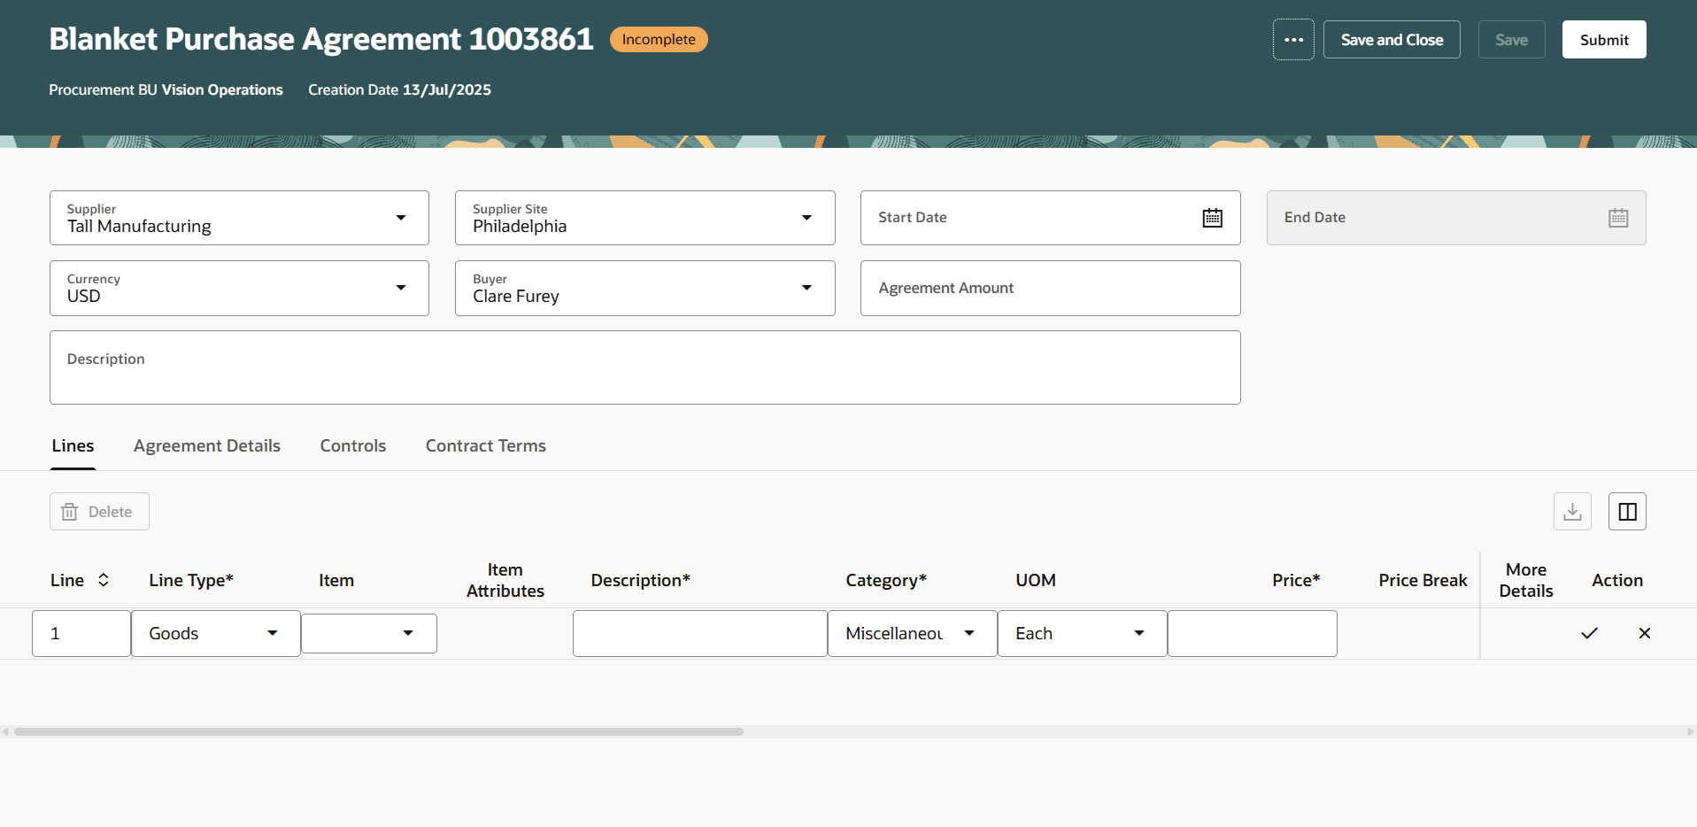The image size is (1697, 827).
Task: Click the UOM column header
Action: pos(1036,580)
